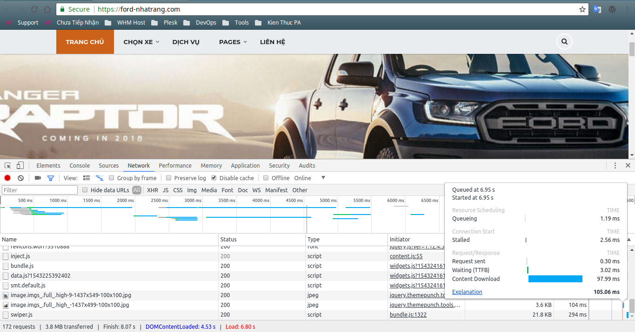Open the Audits tab
Viewport: 635px width, 332px height.
[307, 165]
